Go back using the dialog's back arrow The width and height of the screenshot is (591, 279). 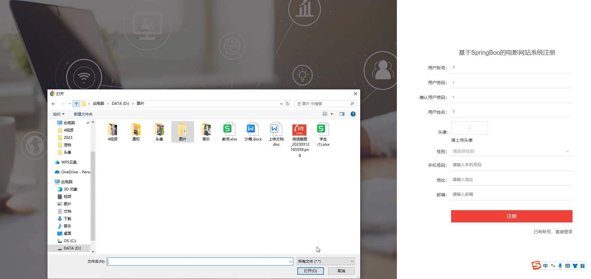tap(53, 104)
